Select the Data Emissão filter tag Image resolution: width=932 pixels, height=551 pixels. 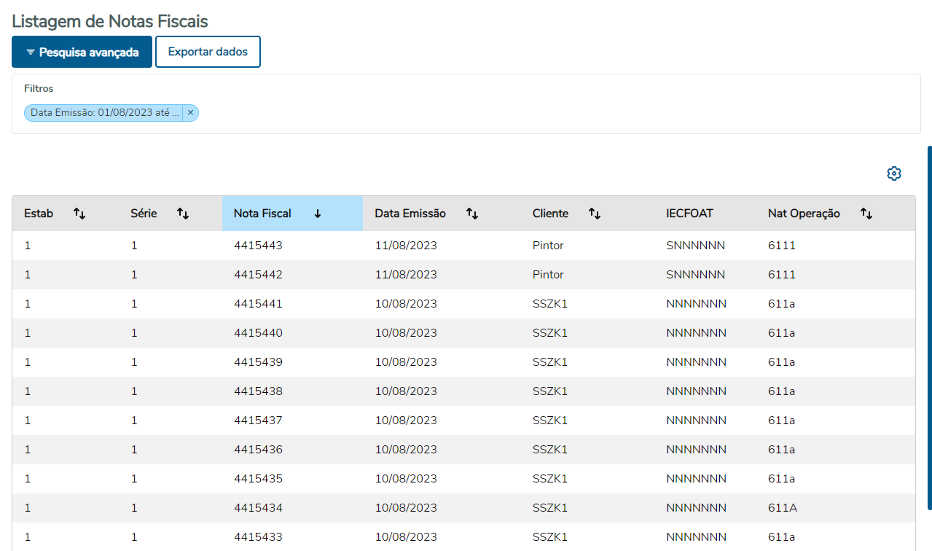click(104, 112)
